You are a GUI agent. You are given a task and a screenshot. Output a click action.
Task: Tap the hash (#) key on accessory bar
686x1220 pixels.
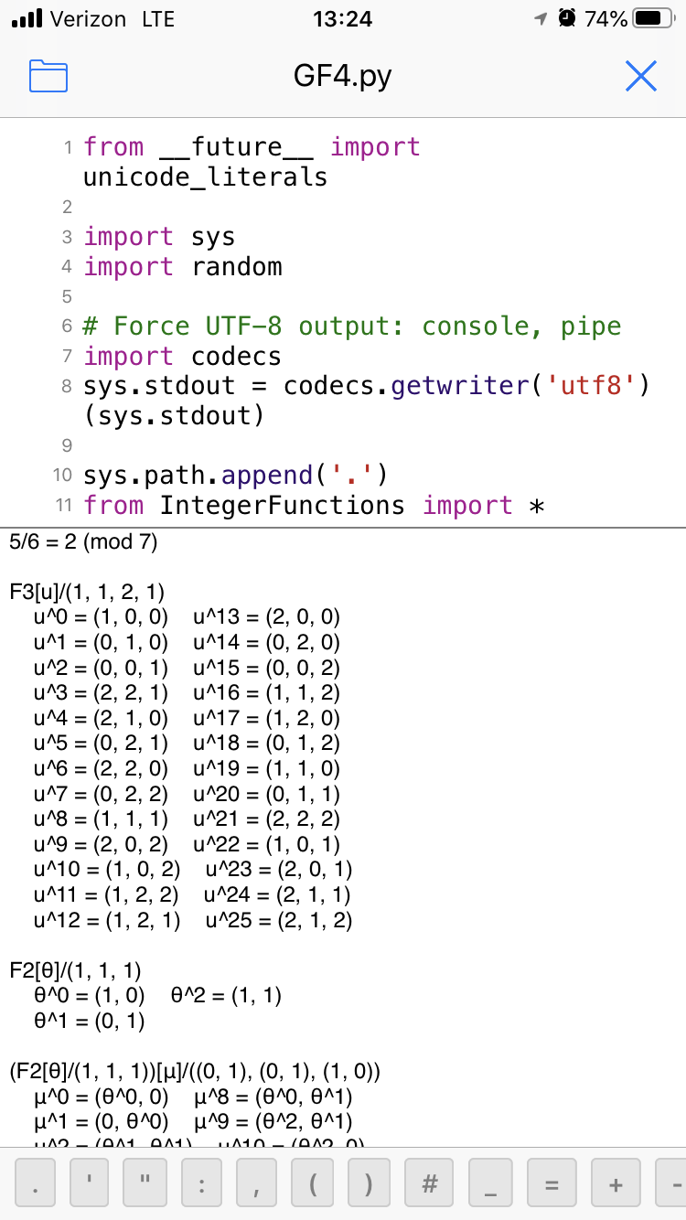click(430, 1182)
